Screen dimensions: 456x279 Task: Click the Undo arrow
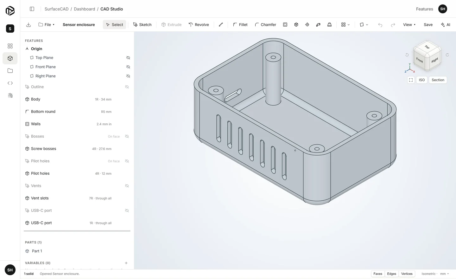point(380,25)
